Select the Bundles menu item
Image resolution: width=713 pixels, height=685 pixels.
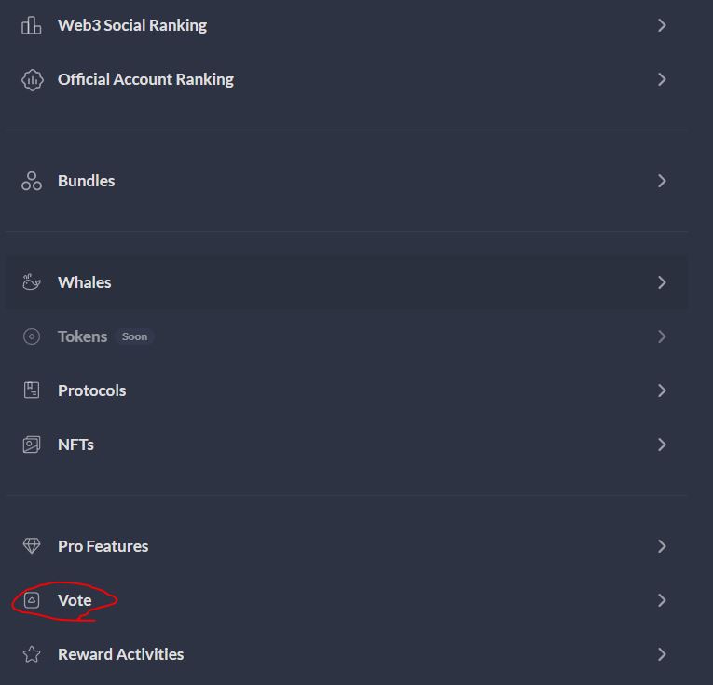tap(347, 181)
